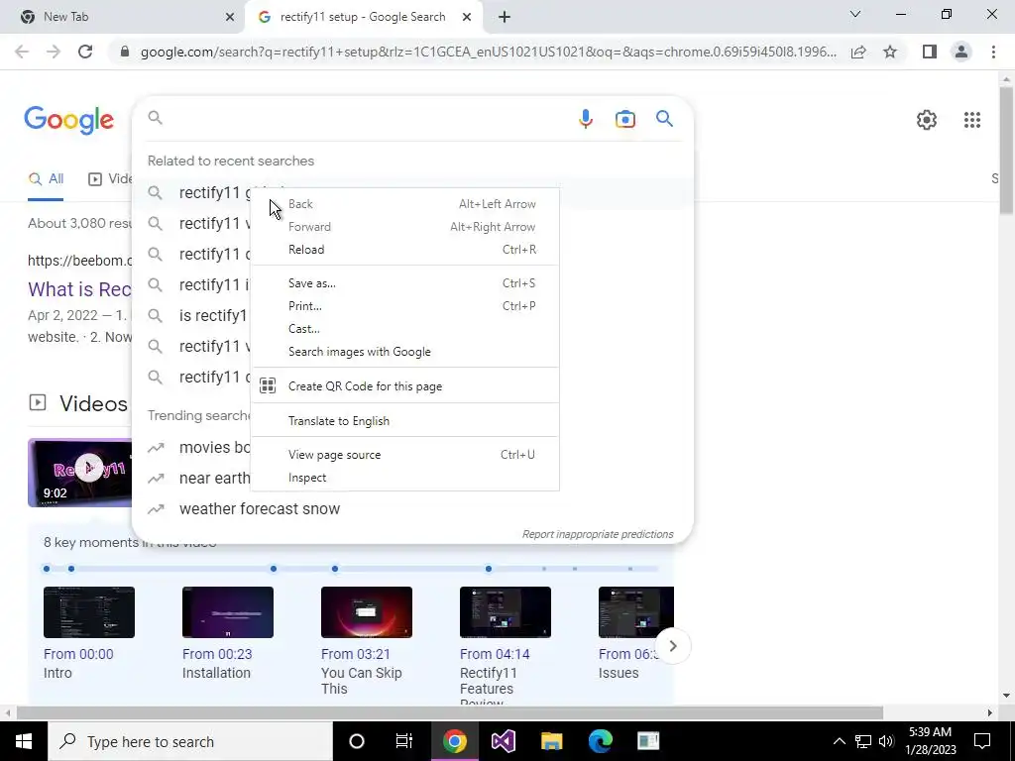Open the notification center icon
Screen dimensions: 1015x761
[982, 741]
